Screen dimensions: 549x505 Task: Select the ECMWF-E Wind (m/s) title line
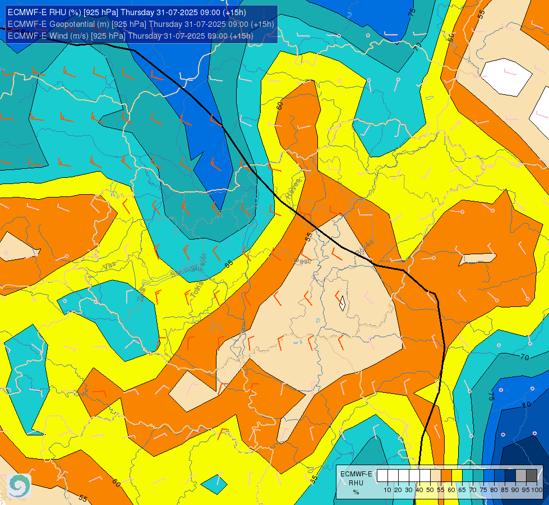coord(130,36)
